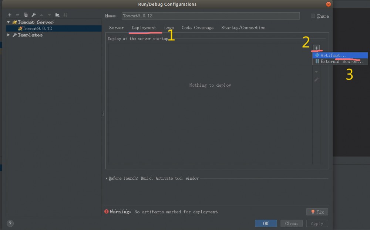Switch to the Server tab

(x=116, y=27)
